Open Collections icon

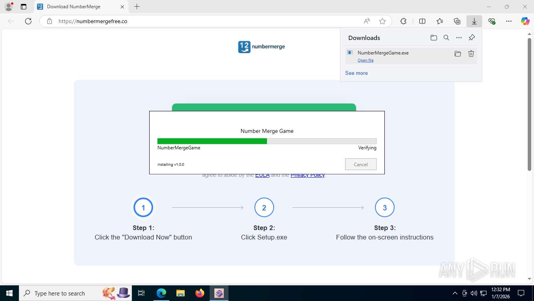point(457,21)
